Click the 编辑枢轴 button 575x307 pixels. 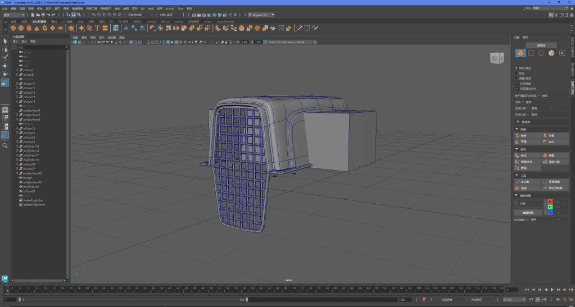point(528,213)
